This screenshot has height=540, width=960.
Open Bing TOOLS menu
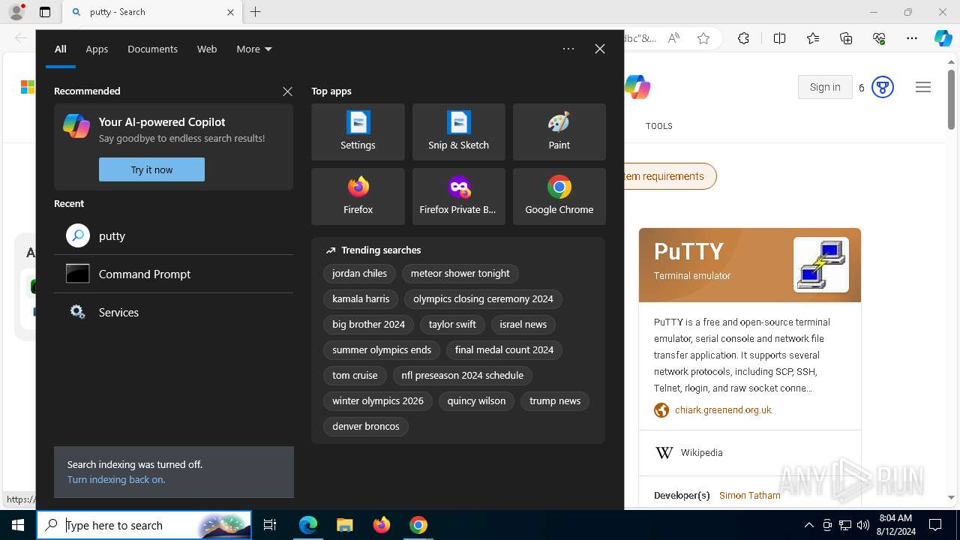tap(659, 126)
